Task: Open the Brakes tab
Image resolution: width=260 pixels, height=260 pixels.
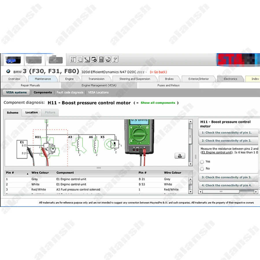Action: (x=169, y=79)
